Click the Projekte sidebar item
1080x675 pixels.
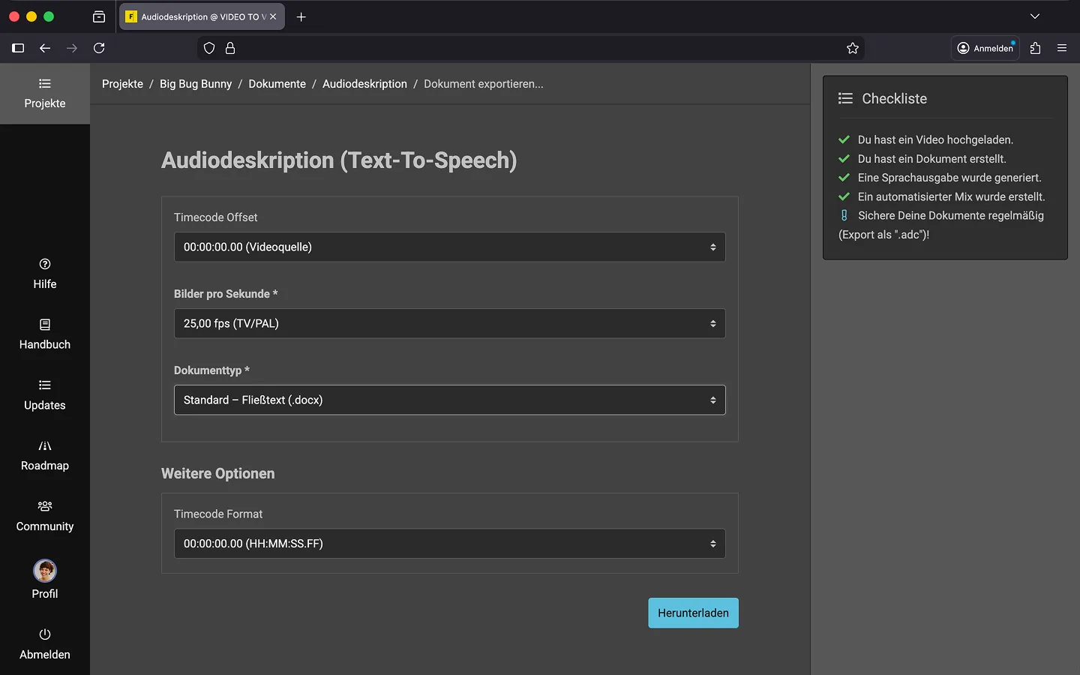[x=44, y=94]
